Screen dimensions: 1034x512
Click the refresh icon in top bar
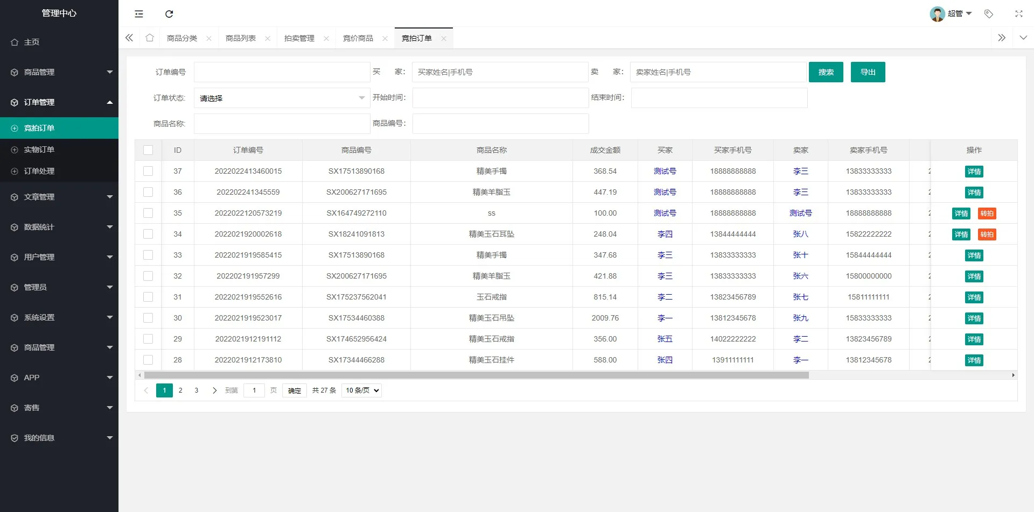169,14
